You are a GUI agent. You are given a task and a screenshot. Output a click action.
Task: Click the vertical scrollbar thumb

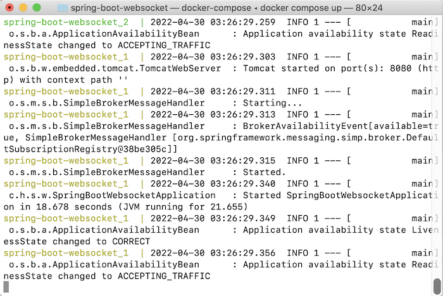click(x=437, y=287)
